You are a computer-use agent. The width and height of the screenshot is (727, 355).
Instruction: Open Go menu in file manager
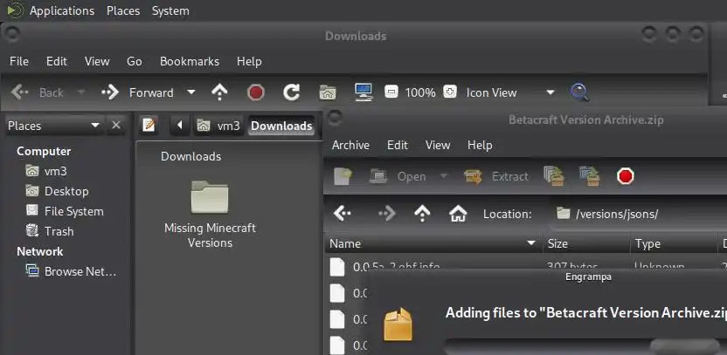[135, 61]
